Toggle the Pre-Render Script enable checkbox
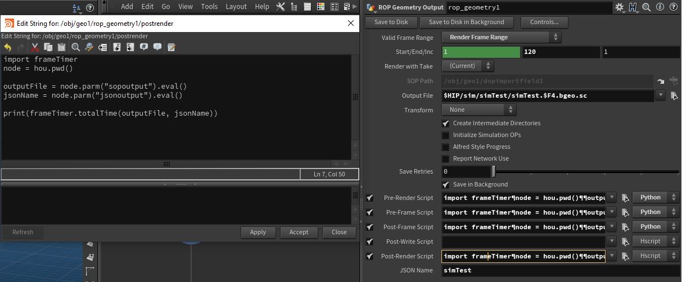This screenshot has height=282, width=682. click(x=369, y=198)
